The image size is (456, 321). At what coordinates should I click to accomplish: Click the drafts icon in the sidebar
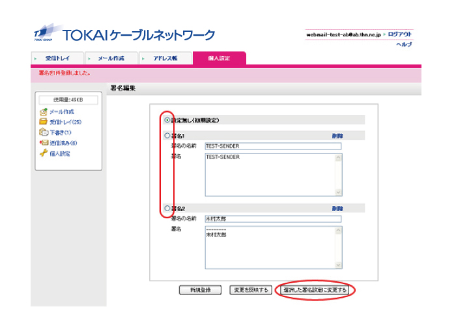point(44,132)
